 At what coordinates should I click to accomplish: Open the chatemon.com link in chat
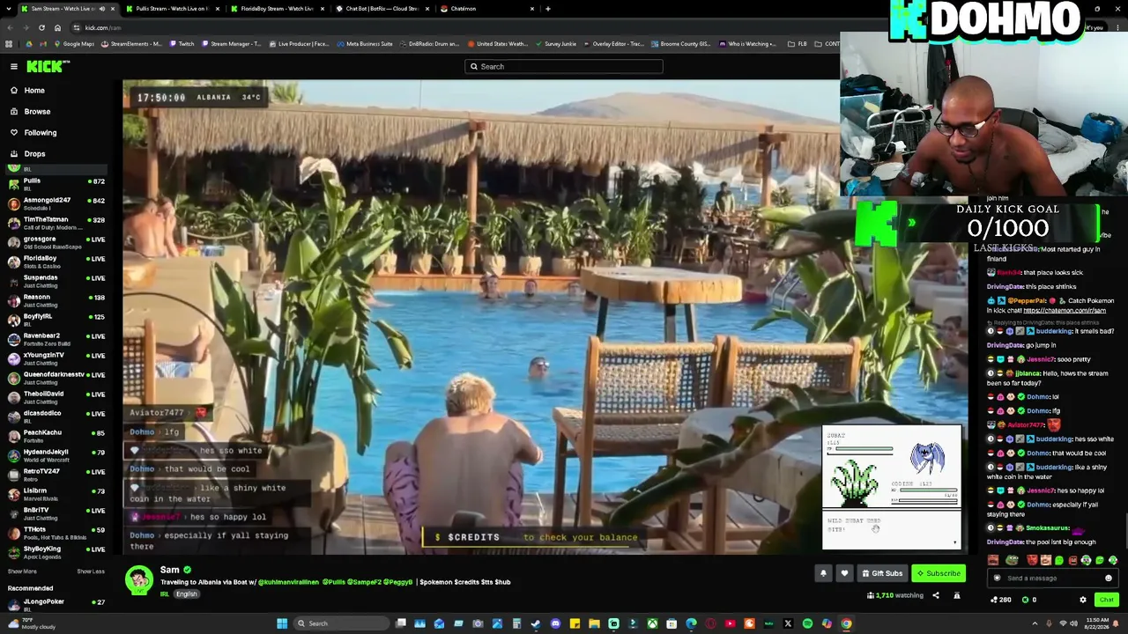pos(1065,310)
